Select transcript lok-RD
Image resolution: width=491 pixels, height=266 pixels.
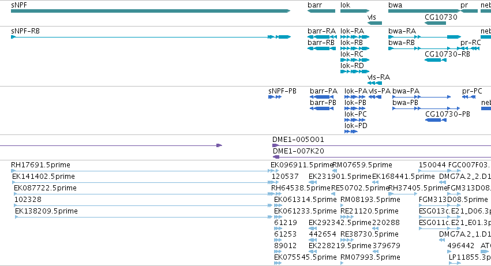(x=355, y=72)
